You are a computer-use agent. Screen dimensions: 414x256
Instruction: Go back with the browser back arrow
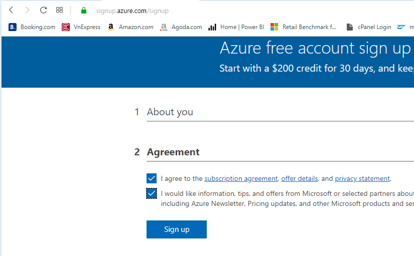(x=11, y=11)
